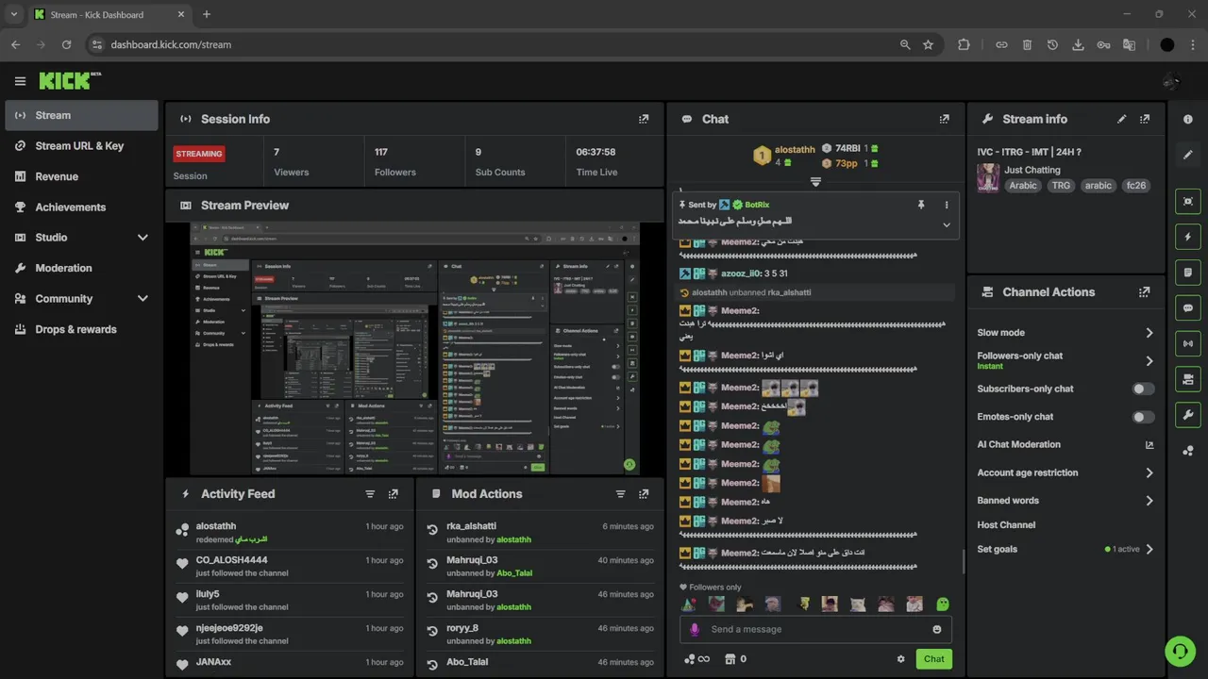
Task: Pop out the Session Info panel
Action: click(644, 119)
